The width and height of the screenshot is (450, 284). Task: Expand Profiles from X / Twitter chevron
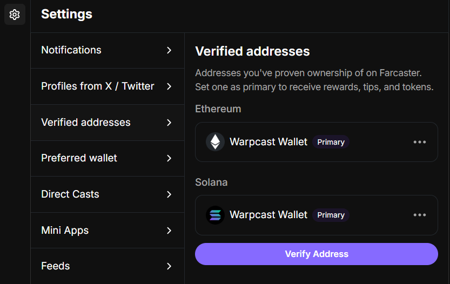(169, 86)
